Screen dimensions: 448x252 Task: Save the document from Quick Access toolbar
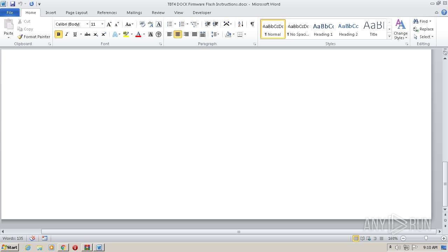tap(13, 4)
